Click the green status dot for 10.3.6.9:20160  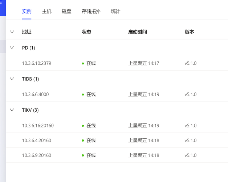pyautogui.click(x=83, y=155)
